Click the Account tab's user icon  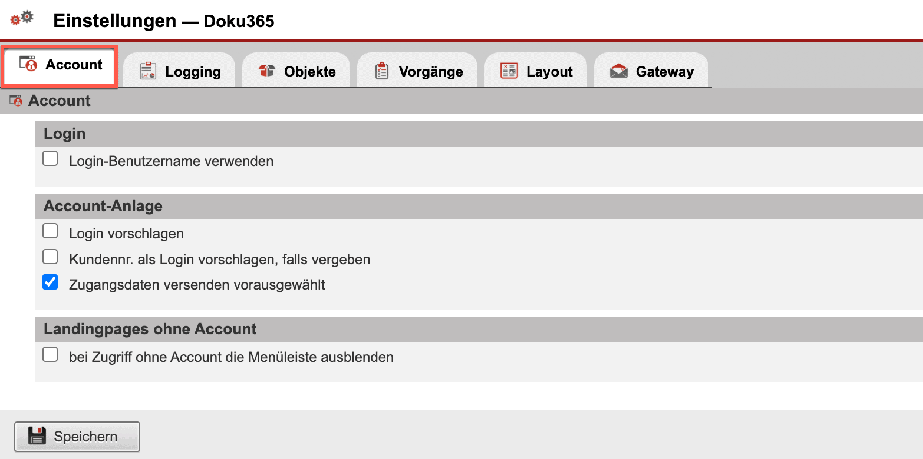(28, 64)
